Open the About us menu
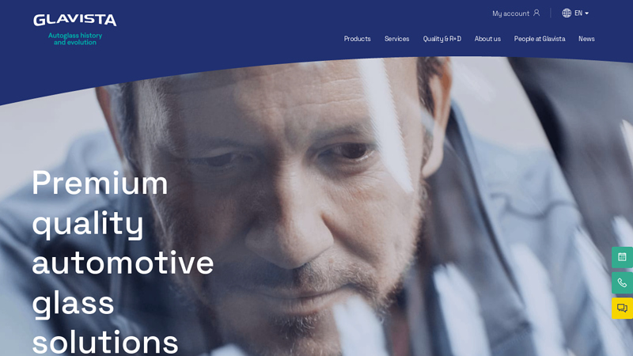 point(487,39)
